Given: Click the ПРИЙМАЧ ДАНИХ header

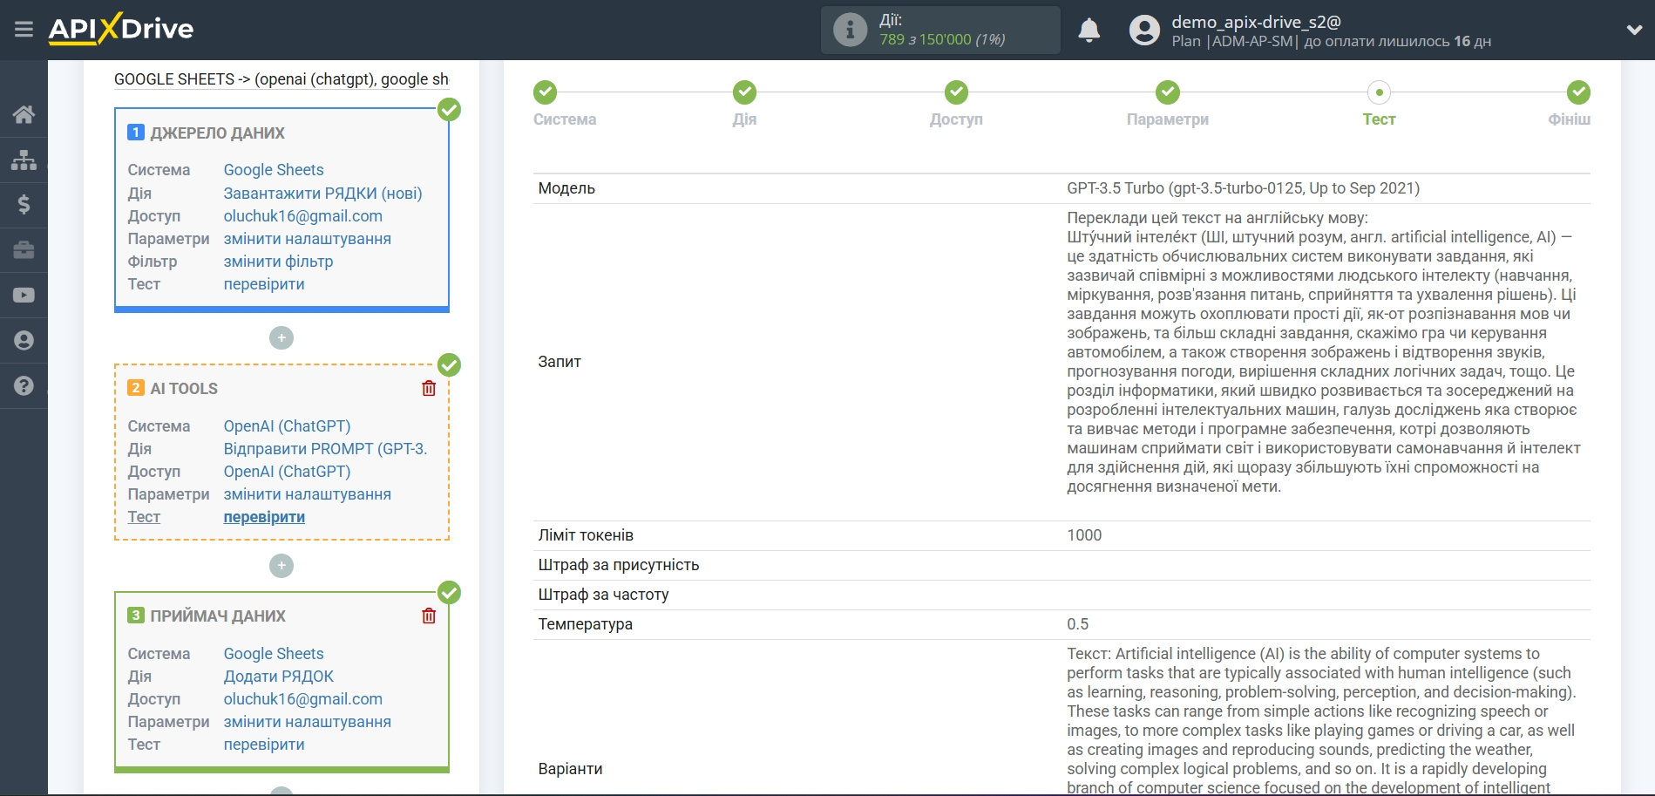Looking at the screenshot, I should pos(218,616).
